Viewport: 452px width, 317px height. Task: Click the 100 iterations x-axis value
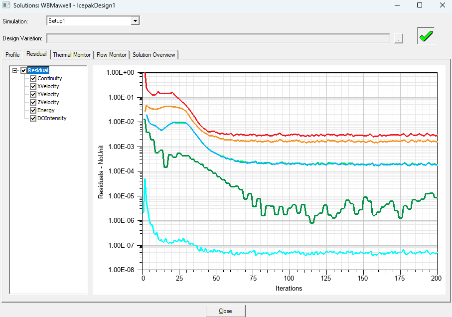tap(289, 278)
